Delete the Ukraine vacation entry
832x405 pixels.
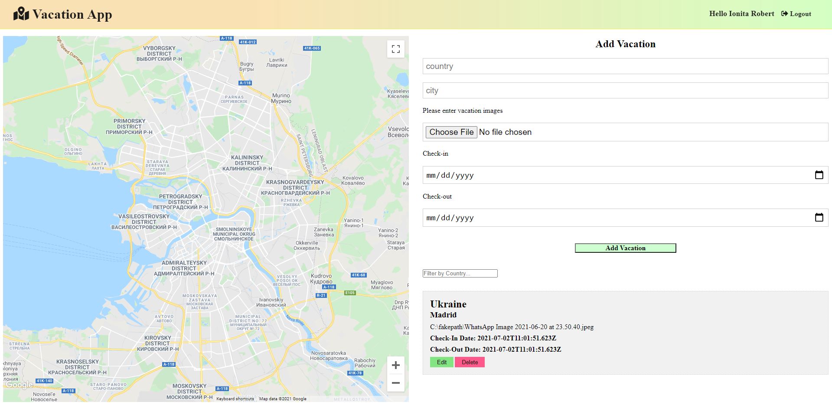[470, 362]
